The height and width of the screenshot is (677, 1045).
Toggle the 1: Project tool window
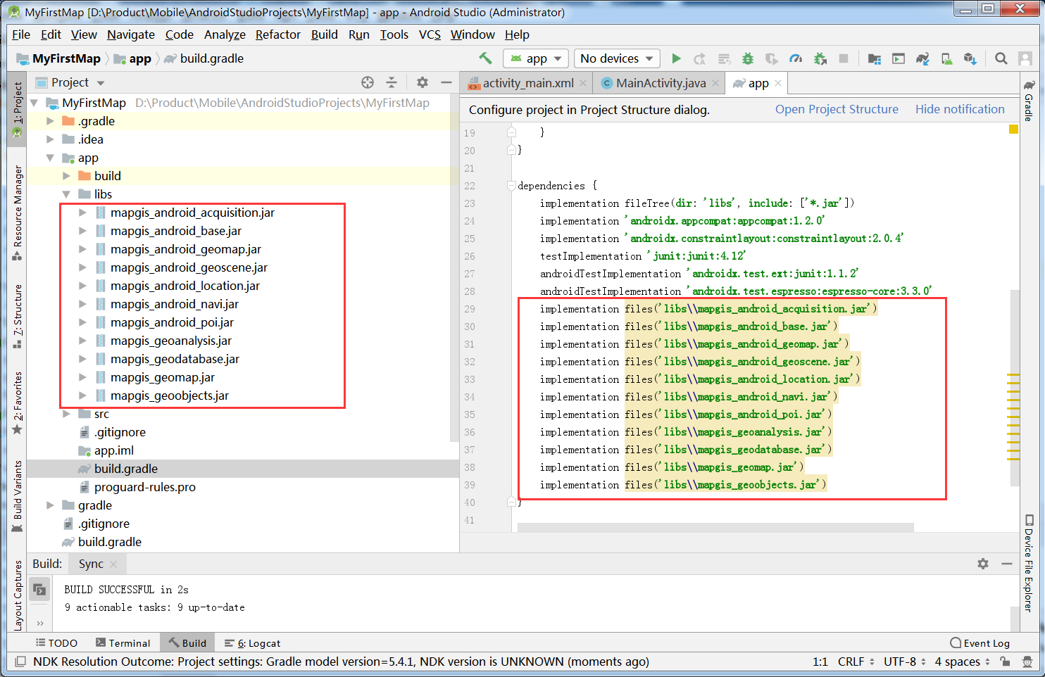click(x=17, y=108)
